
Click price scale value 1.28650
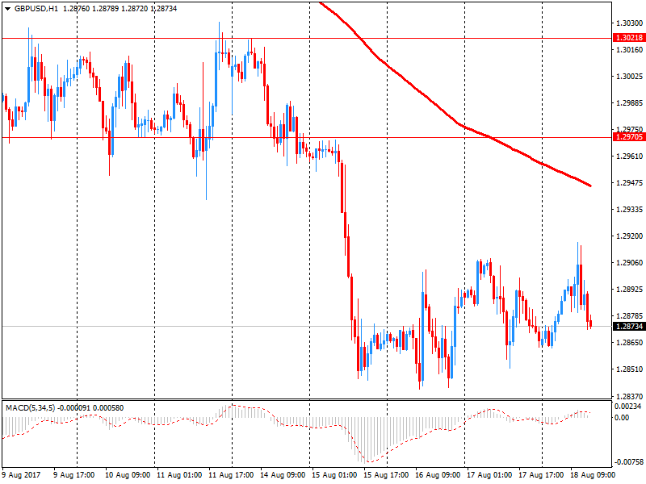pyautogui.click(x=629, y=342)
